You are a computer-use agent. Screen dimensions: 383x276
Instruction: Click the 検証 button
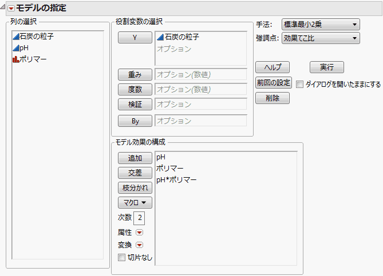[x=135, y=105]
